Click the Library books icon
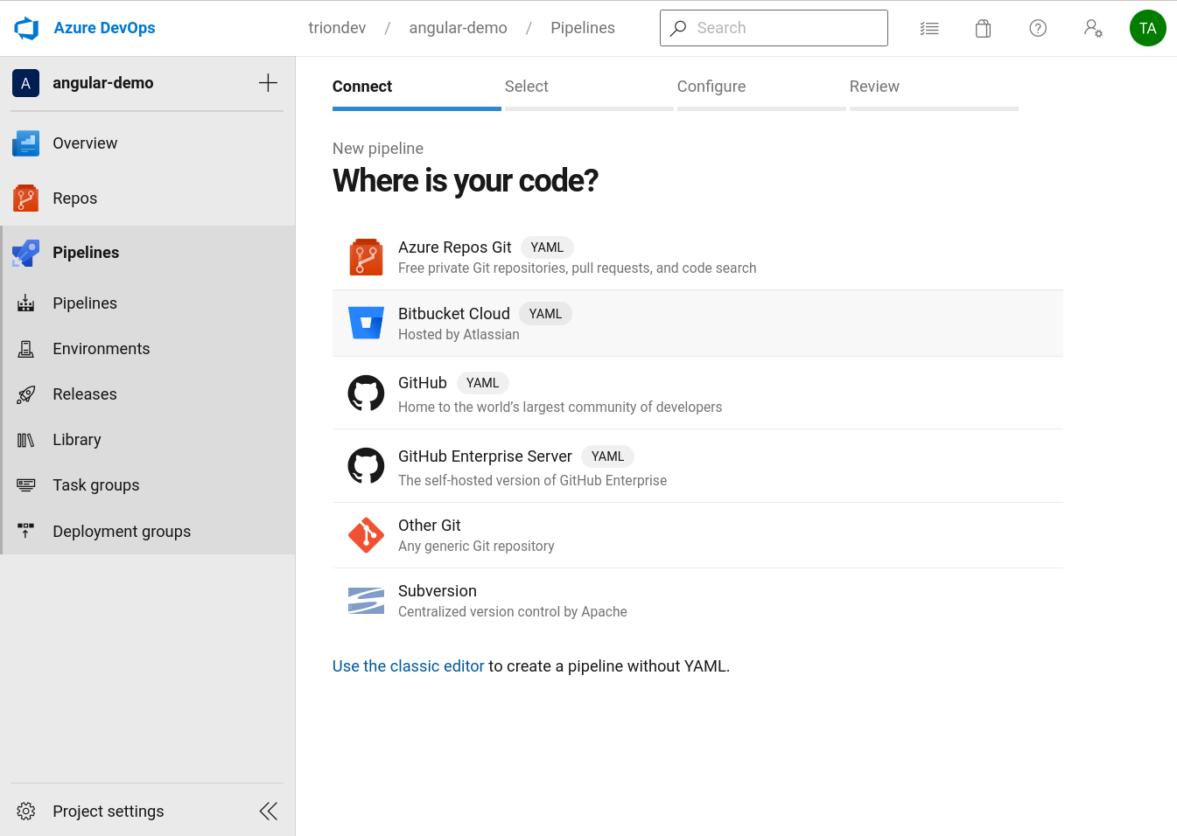Image resolution: width=1177 pixels, height=836 pixels. (25, 440)
